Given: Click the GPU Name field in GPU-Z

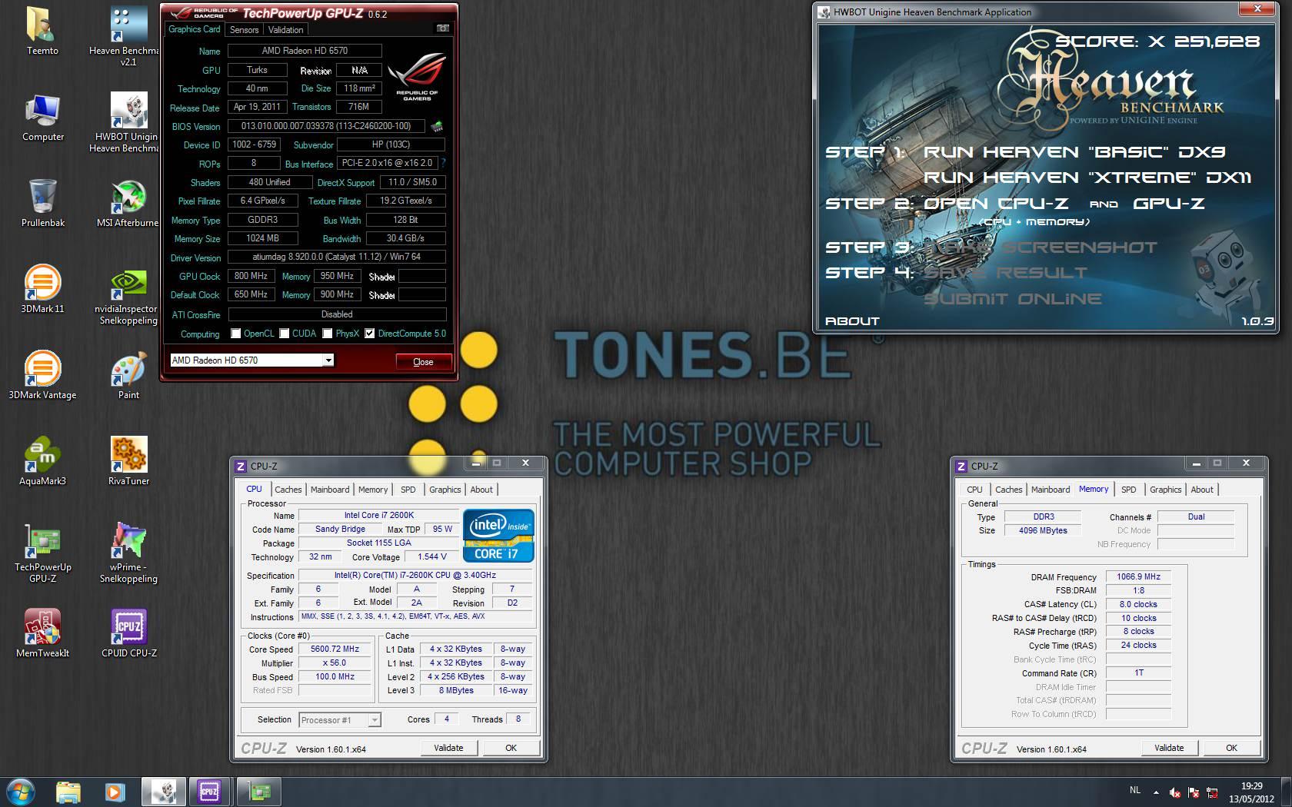Looking at the screenshot, I should [x=305, y=51].
